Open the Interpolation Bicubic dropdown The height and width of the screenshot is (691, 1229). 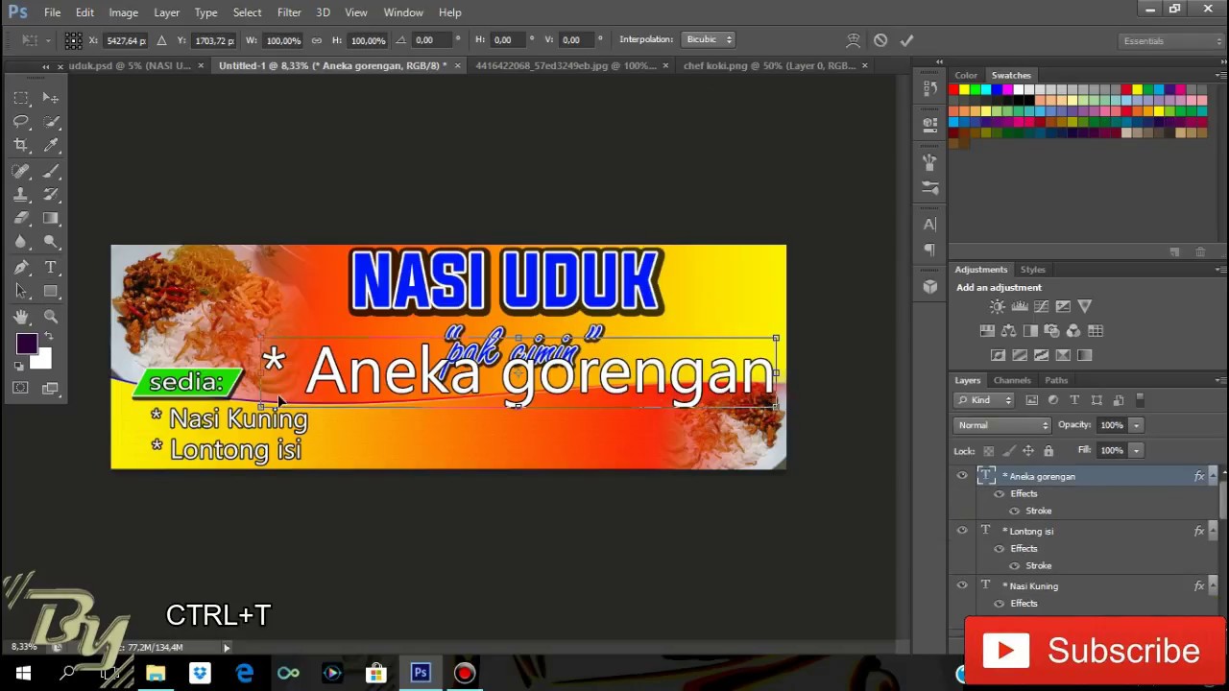709,39
